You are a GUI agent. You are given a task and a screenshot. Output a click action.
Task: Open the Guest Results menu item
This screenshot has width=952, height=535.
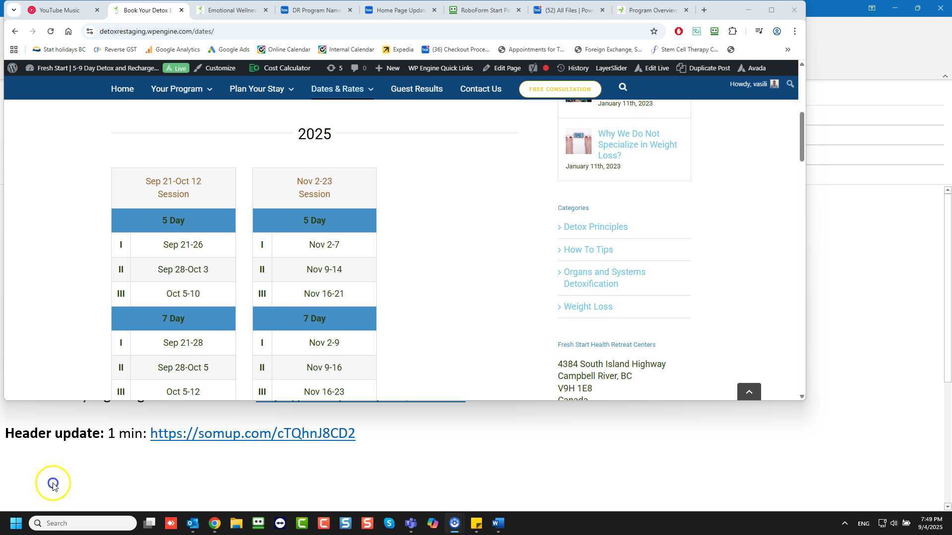(416, 89)
